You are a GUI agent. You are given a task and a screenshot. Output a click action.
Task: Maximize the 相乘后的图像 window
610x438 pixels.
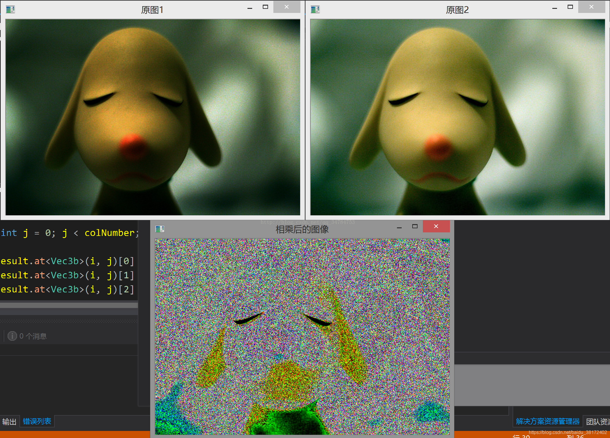click(x=415, y=226)
